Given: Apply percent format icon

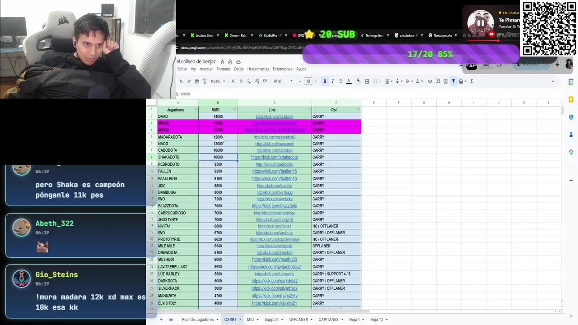Looking at the screenshot, I should pyautogui.click(x=241, y=81).
